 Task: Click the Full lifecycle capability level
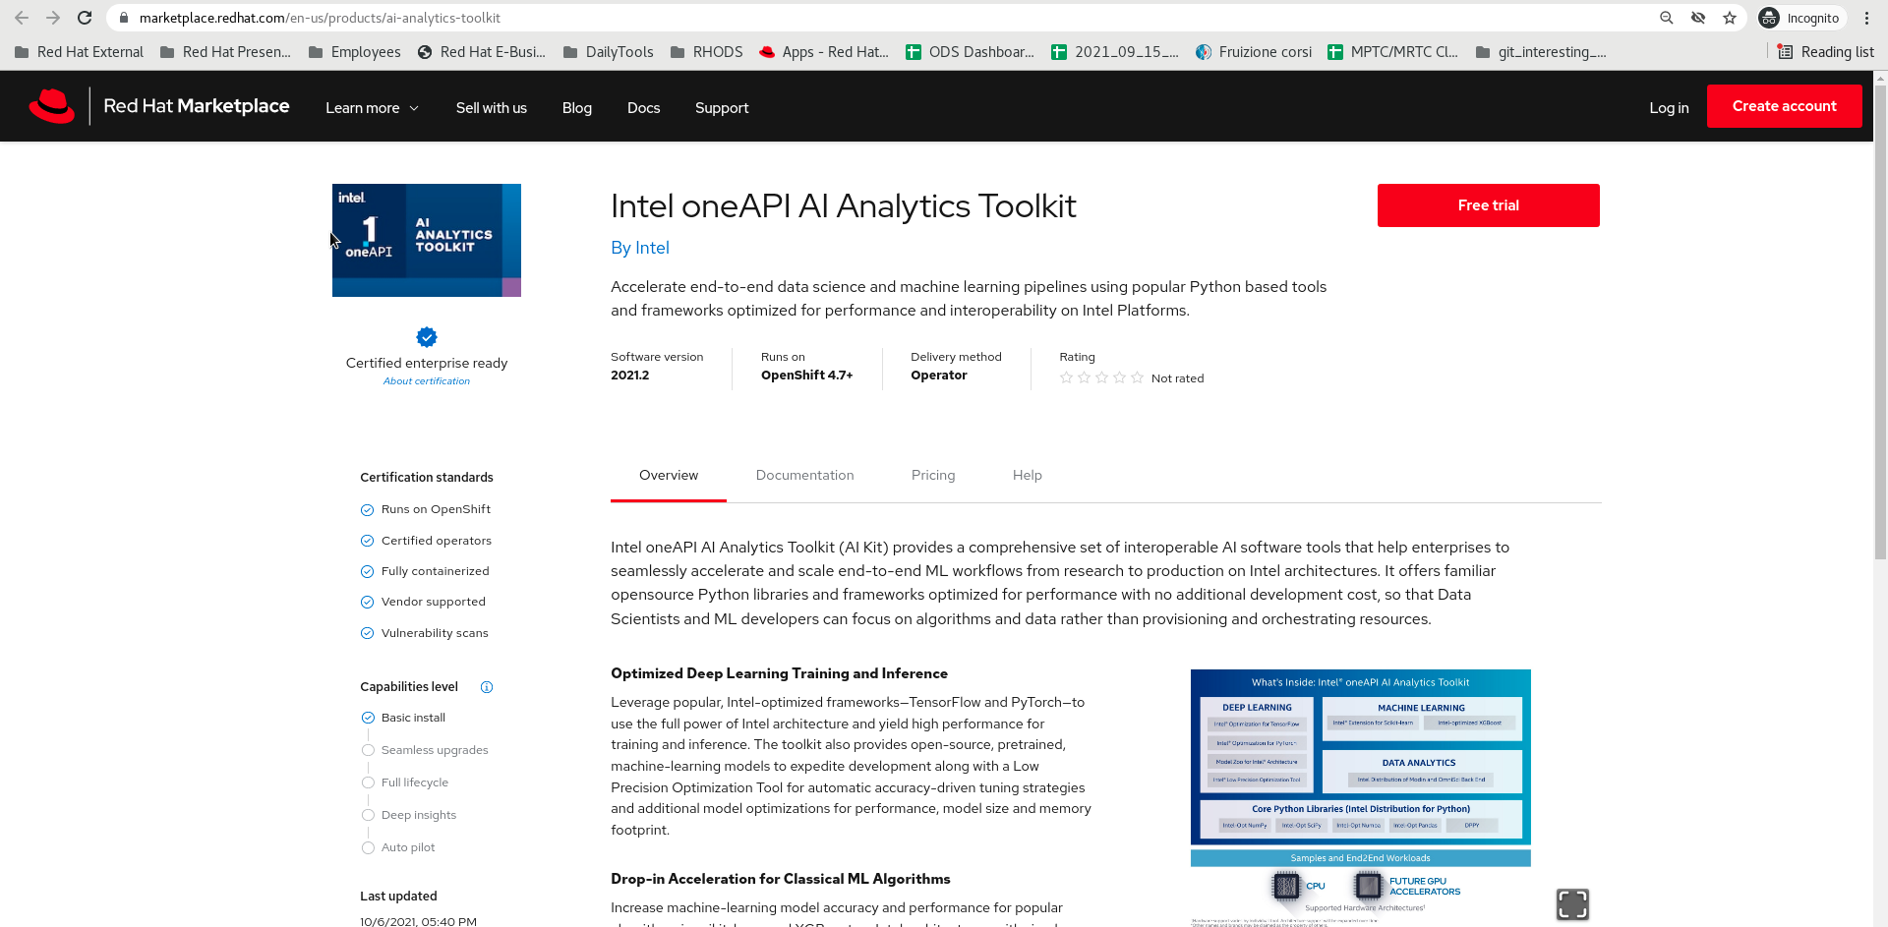coord(405,782)
